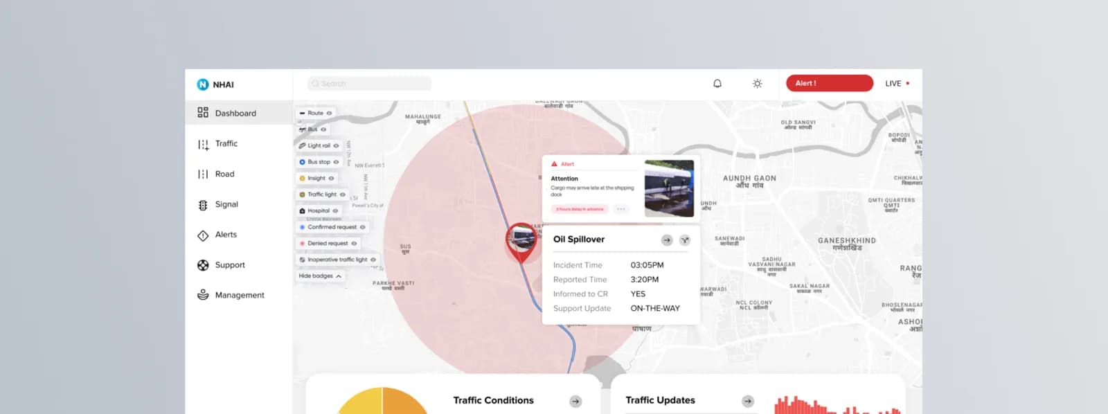Image resolution: width=1108 pixels, height=414 pixels.
Task: Click the Route badge label
Action: (316, 113)
